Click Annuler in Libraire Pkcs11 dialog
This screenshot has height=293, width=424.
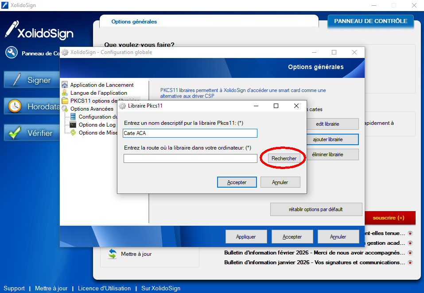[x=280, y=182]
